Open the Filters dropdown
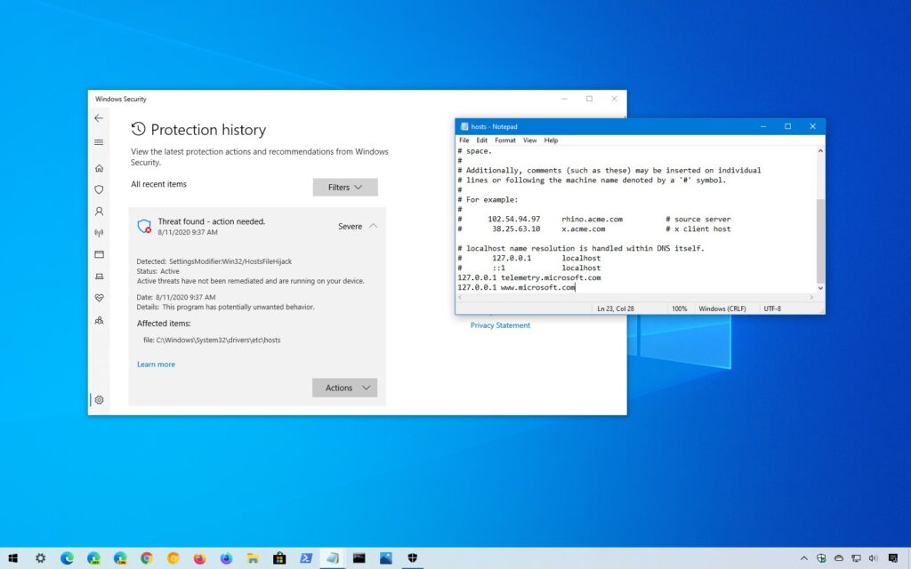The image size is (911, 569). [345, 187]
